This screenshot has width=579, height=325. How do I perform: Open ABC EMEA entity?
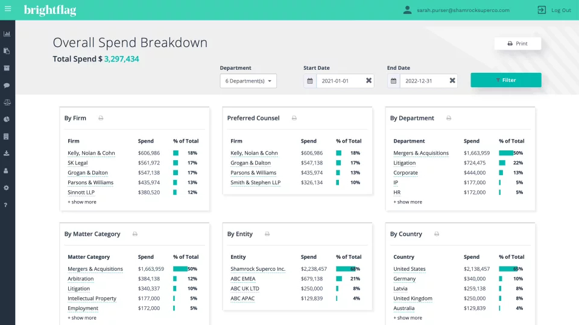tap(242, 279)
